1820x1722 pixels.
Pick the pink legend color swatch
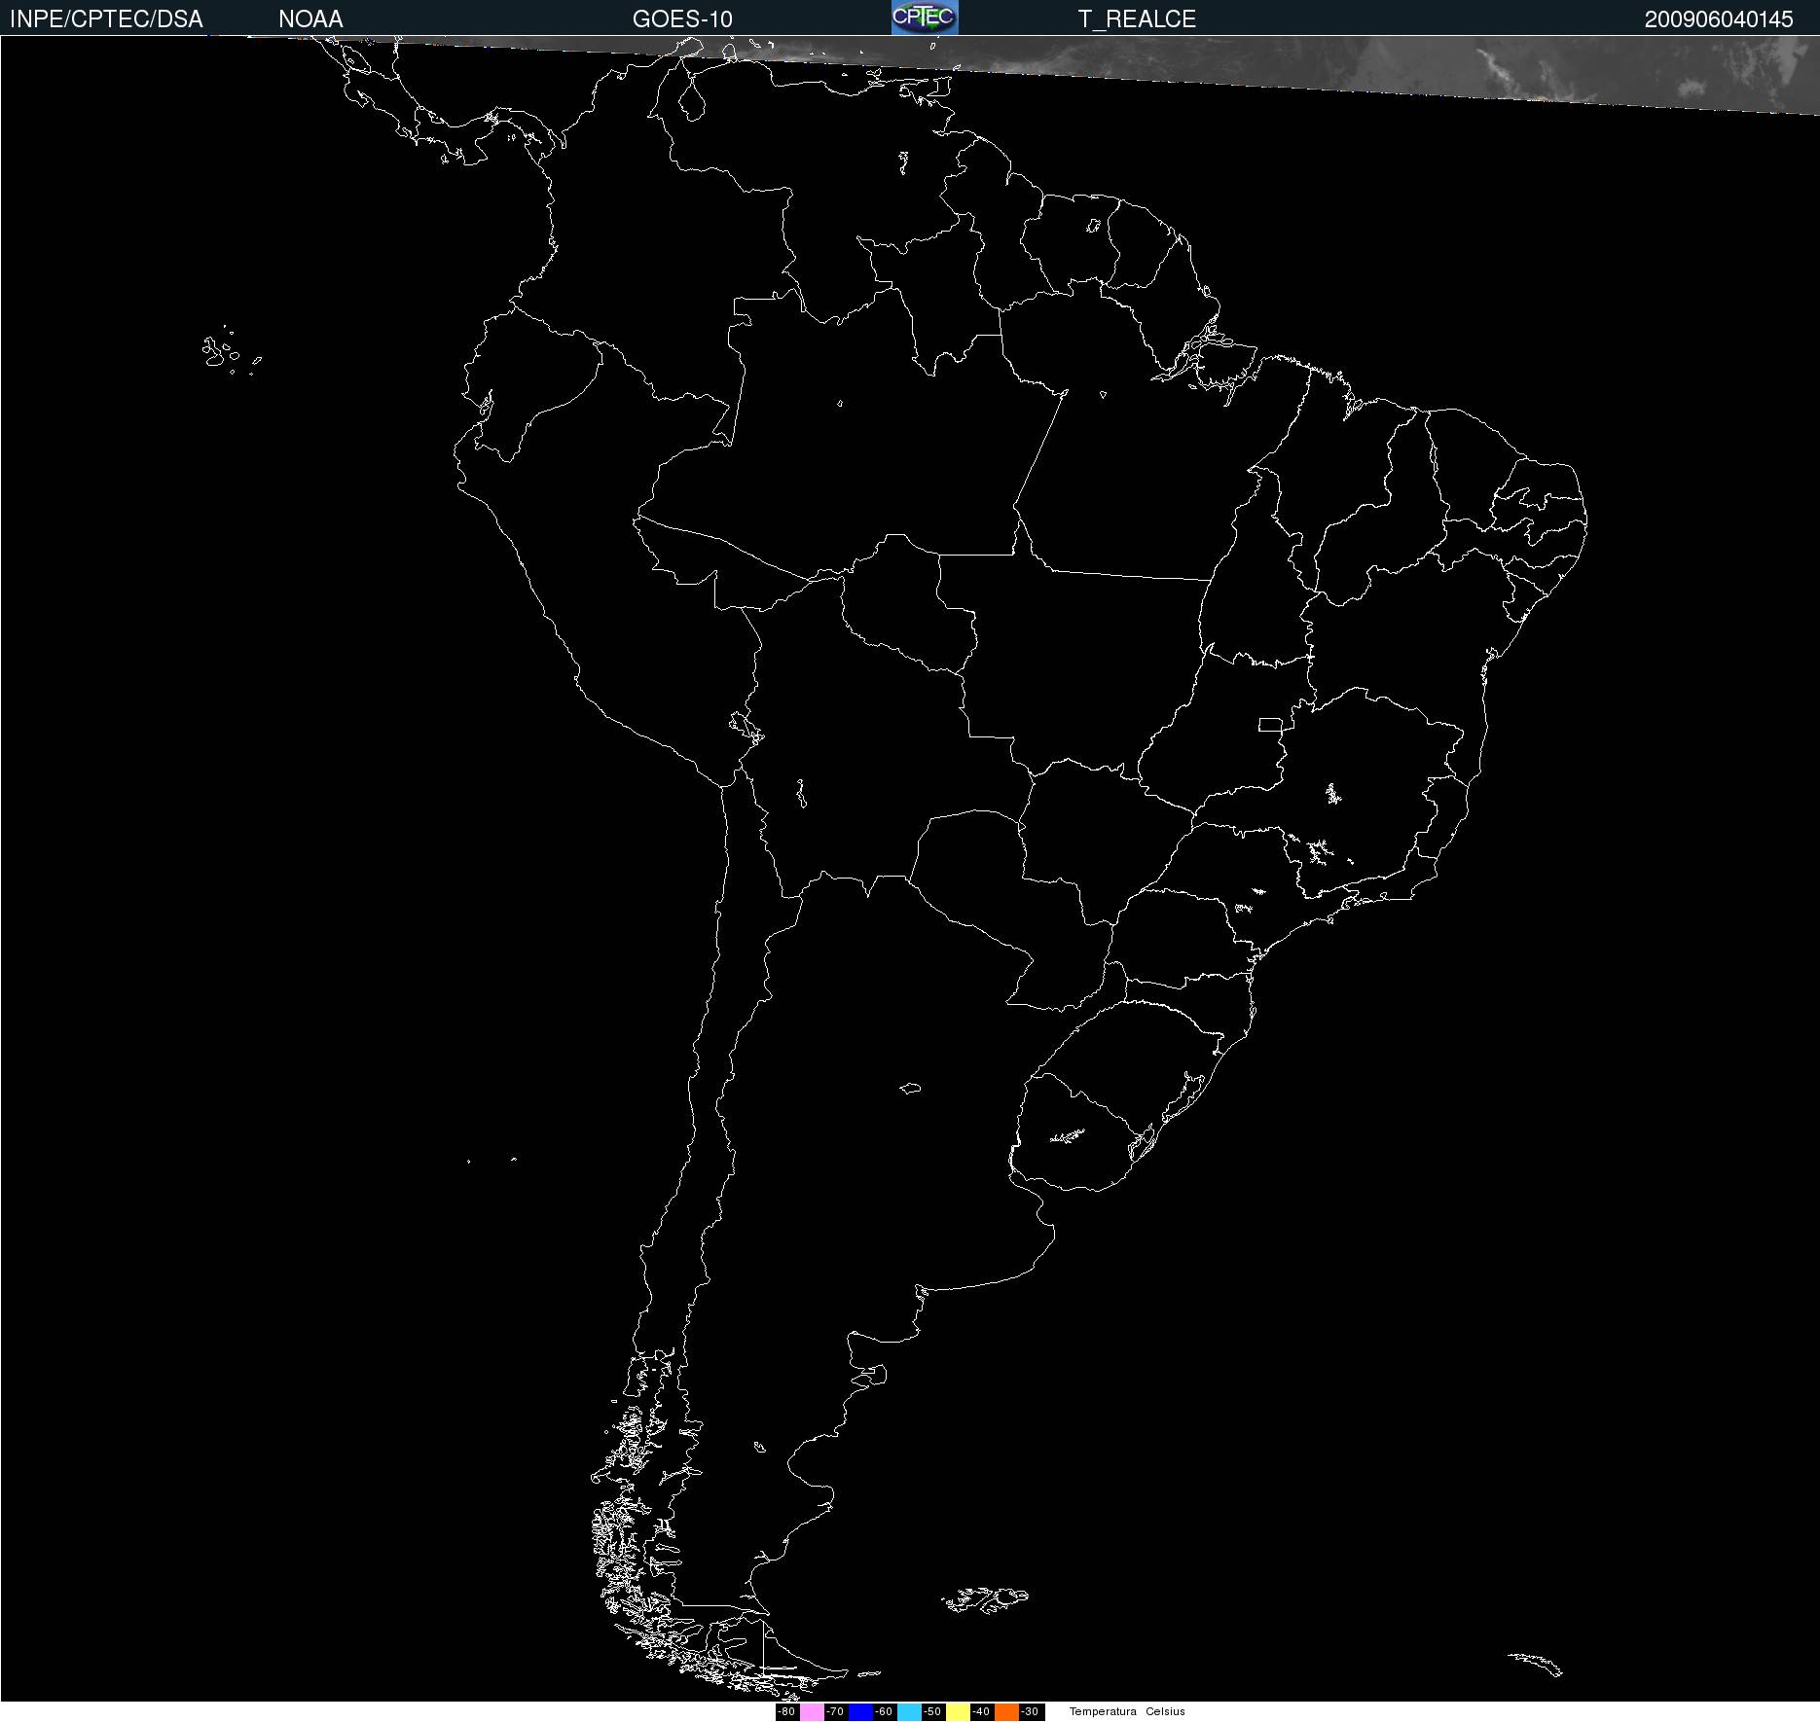[812, 1711]
